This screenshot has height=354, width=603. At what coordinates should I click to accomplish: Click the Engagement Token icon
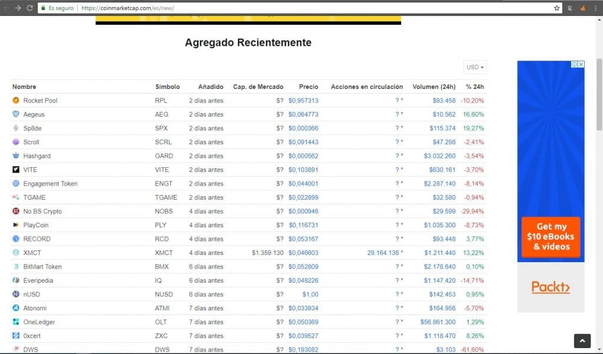coord(16,184)
